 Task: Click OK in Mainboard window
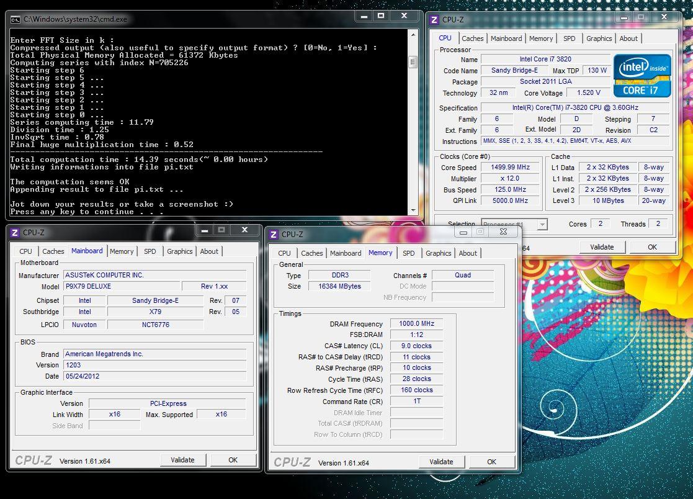233,460
